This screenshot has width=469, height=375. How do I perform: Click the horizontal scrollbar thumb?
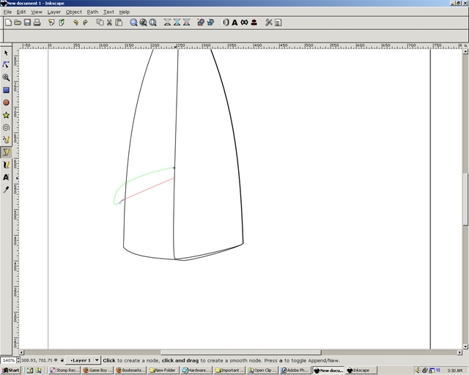pos(241,352)
